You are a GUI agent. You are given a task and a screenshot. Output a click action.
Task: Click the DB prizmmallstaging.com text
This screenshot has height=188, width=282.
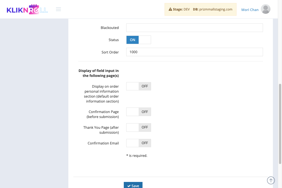[213, 9]
